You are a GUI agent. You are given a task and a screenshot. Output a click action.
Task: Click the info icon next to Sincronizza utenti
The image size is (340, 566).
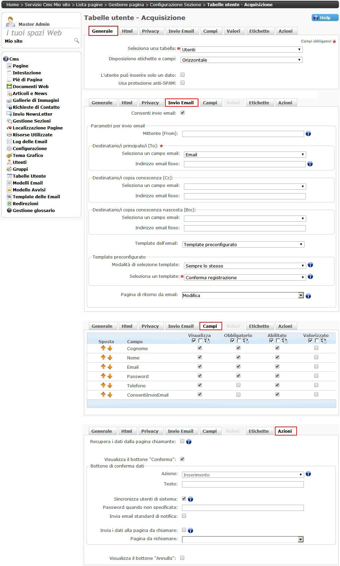[x=190, y=499]
